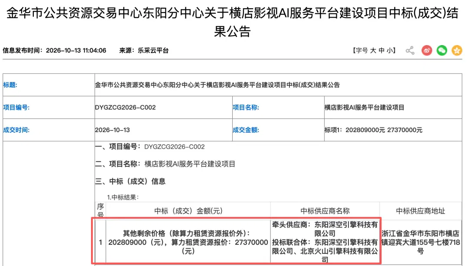
Task: Select amount text 标项1: 202809000元 27370000元
Action: pos(374,130)
